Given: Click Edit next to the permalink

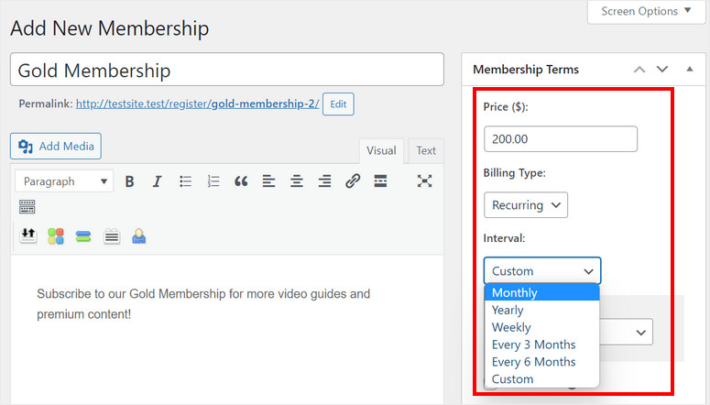Looking at the screenshot, I should coord(338,104).
